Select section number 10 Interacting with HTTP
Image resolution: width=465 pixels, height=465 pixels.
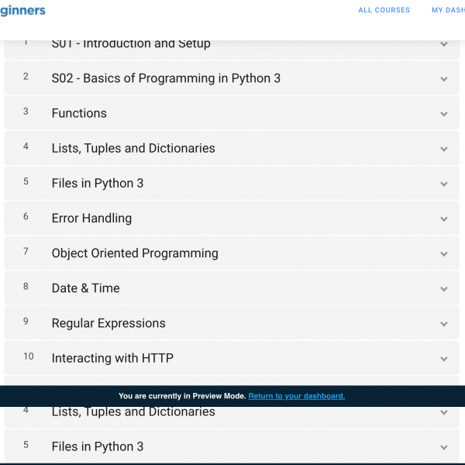click(232, 358)
